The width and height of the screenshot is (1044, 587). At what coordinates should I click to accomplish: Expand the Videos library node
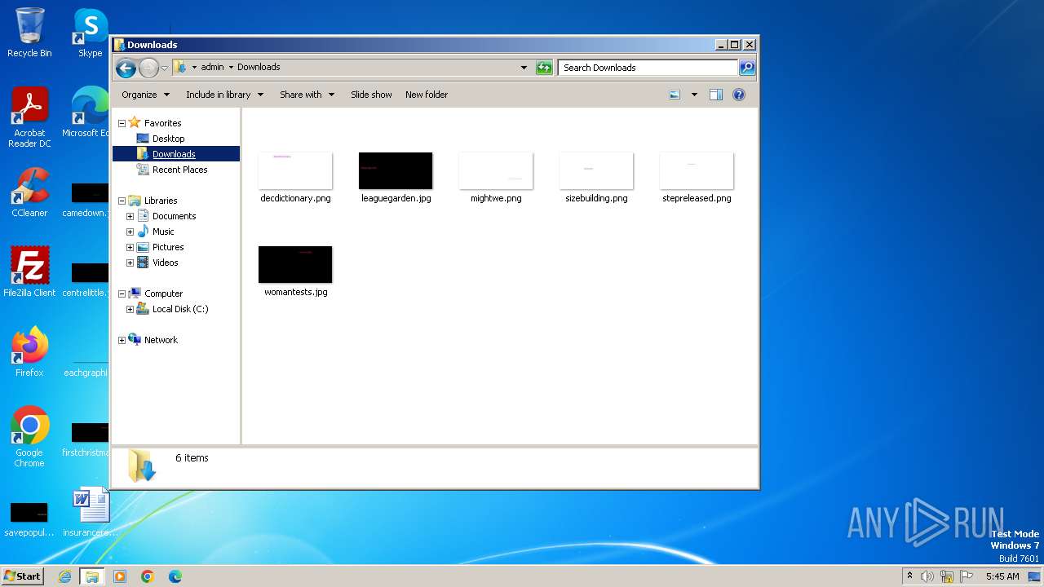[130, 263]
